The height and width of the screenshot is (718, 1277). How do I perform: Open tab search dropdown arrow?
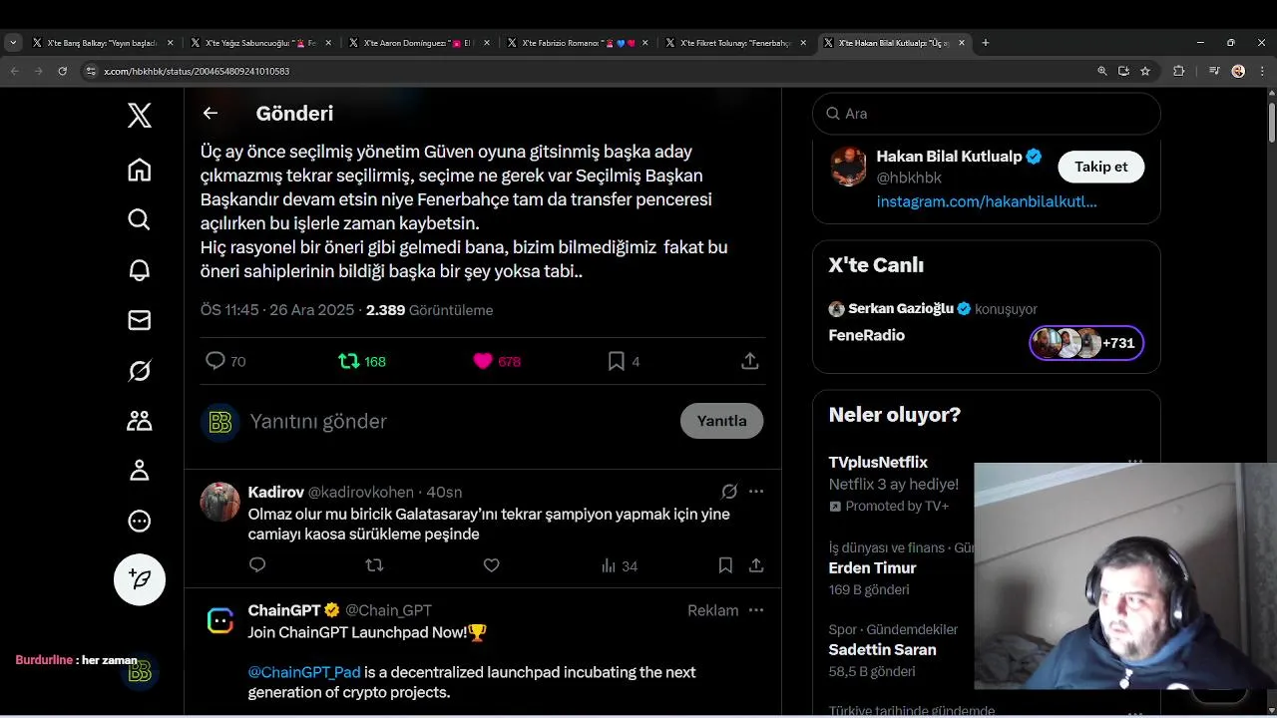(13, 43)
